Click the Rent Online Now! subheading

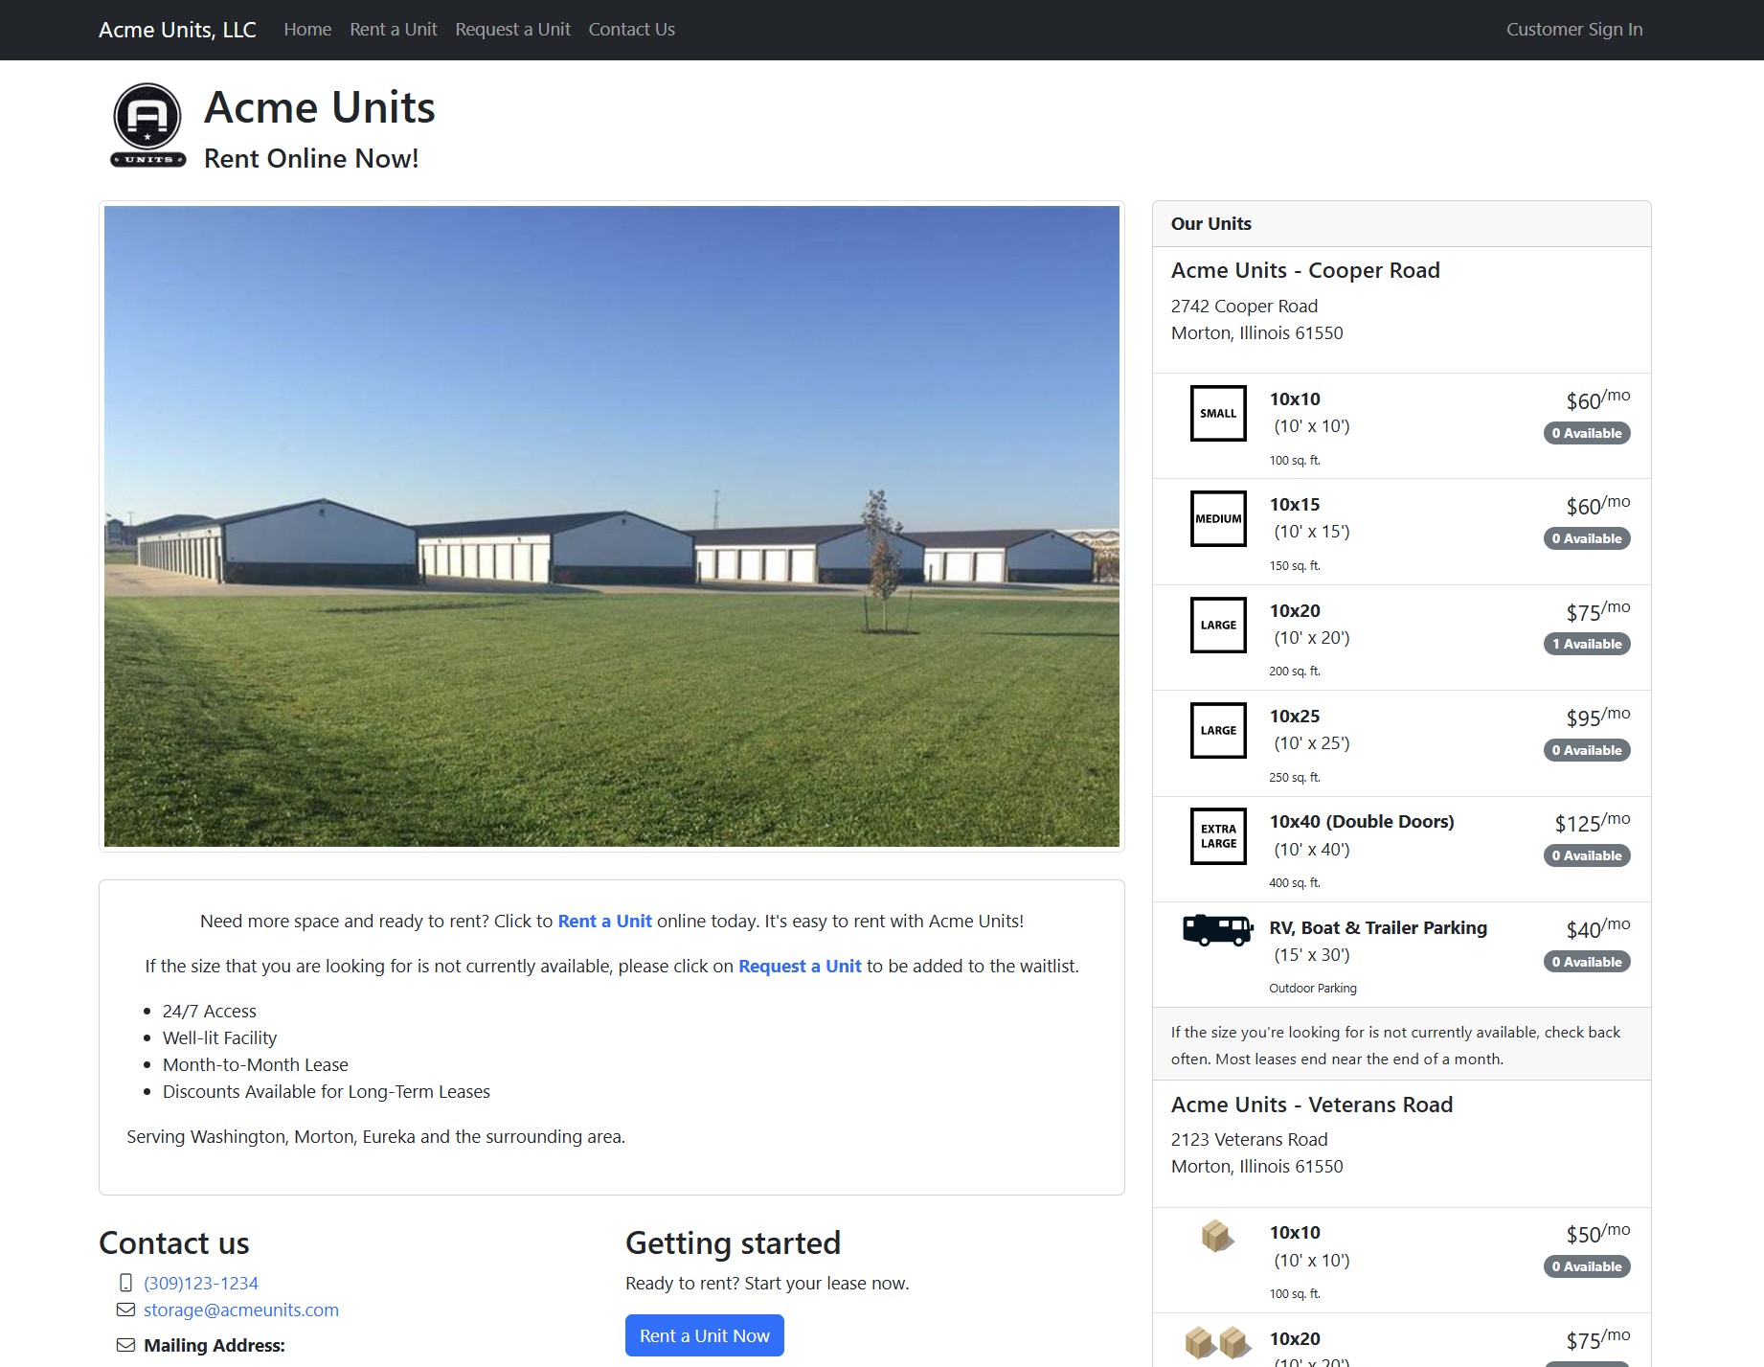(x=311, y=158)
